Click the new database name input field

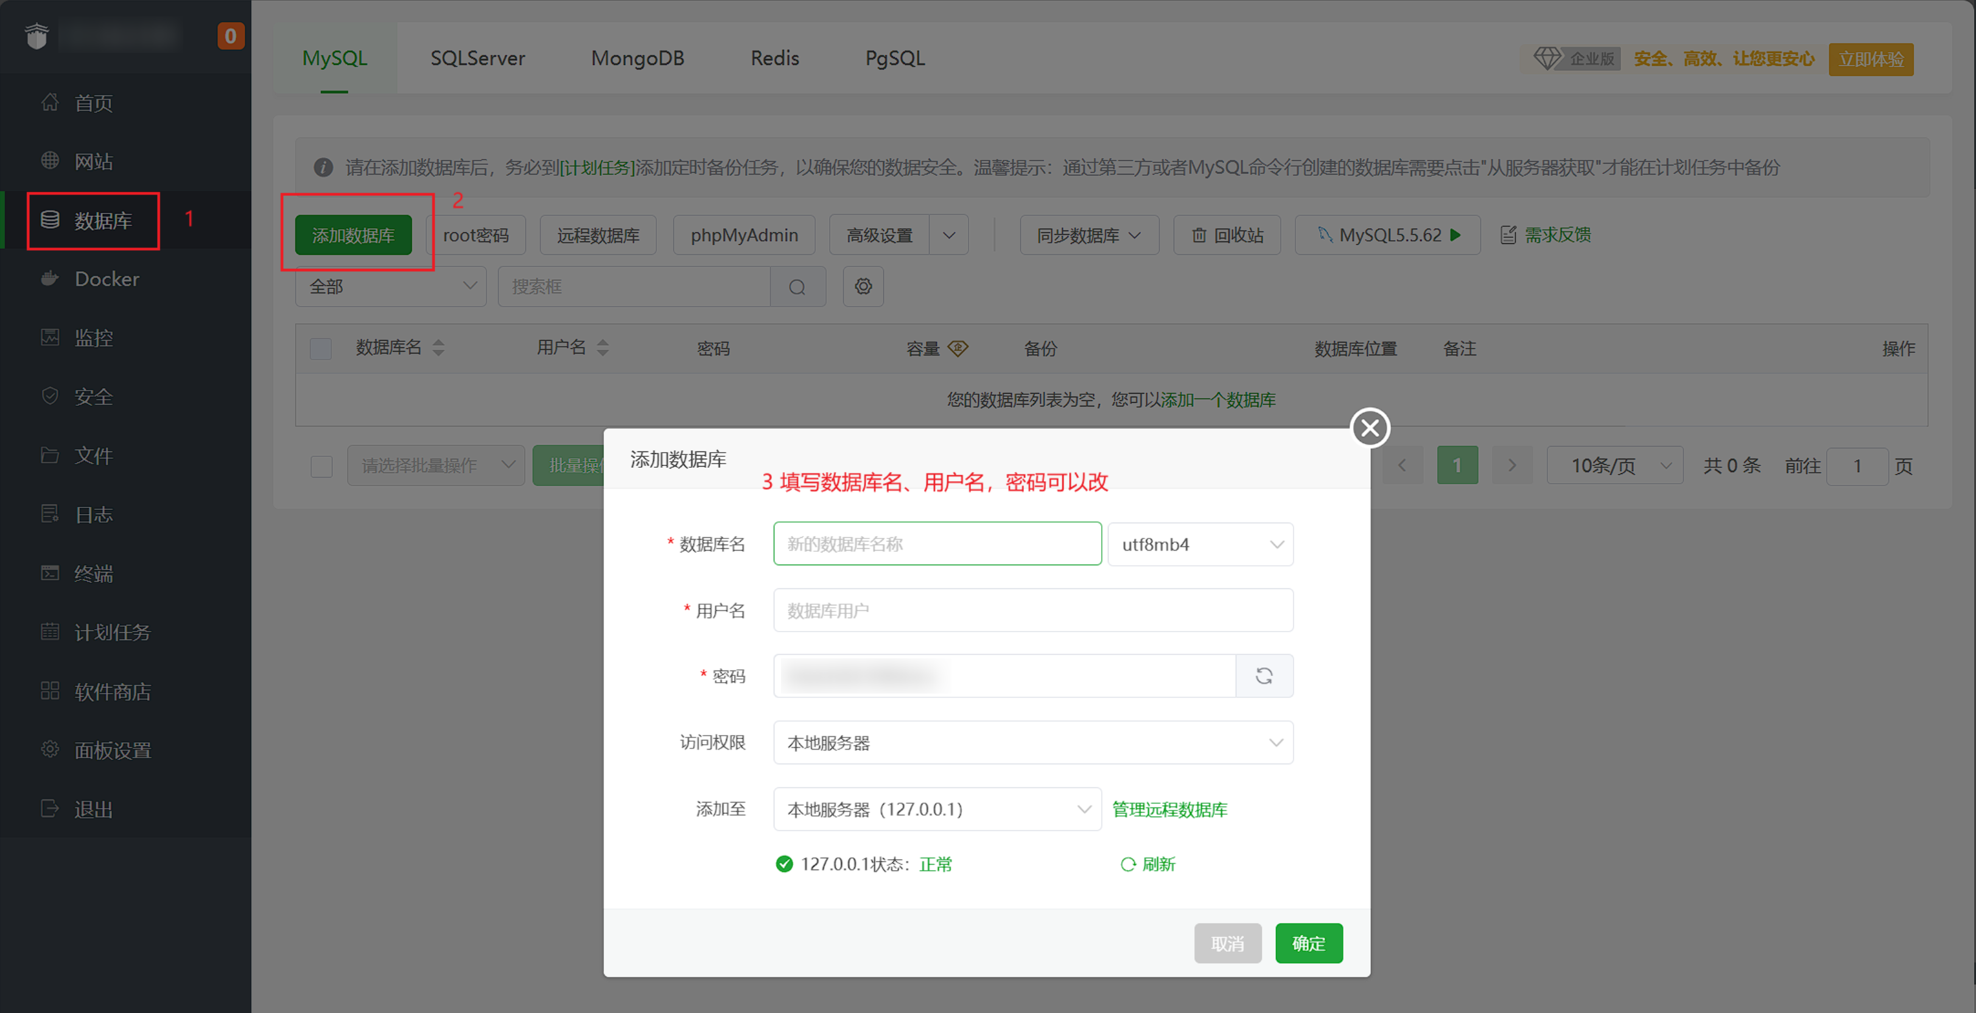point(937,545)
